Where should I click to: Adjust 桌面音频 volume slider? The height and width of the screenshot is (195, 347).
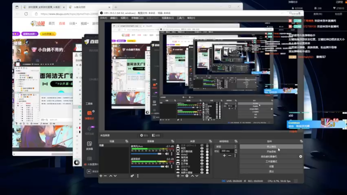[x=147, y=166]
